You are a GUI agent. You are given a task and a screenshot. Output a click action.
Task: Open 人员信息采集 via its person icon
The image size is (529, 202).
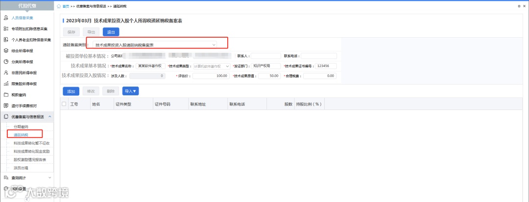point(6,18)
